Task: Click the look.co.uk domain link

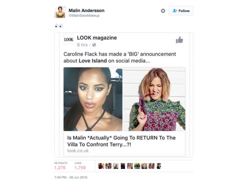Action: tap(78, 151)
